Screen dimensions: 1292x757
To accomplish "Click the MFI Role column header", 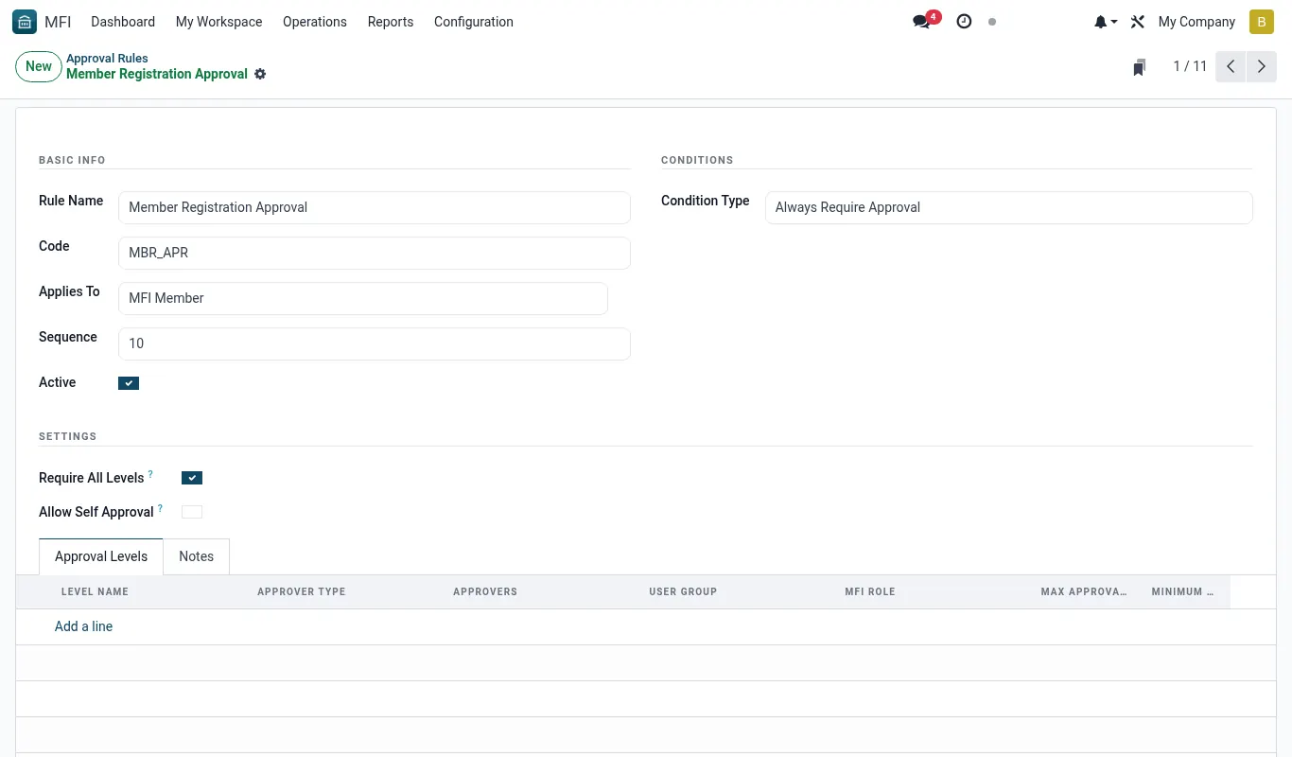I will point(870,591).
